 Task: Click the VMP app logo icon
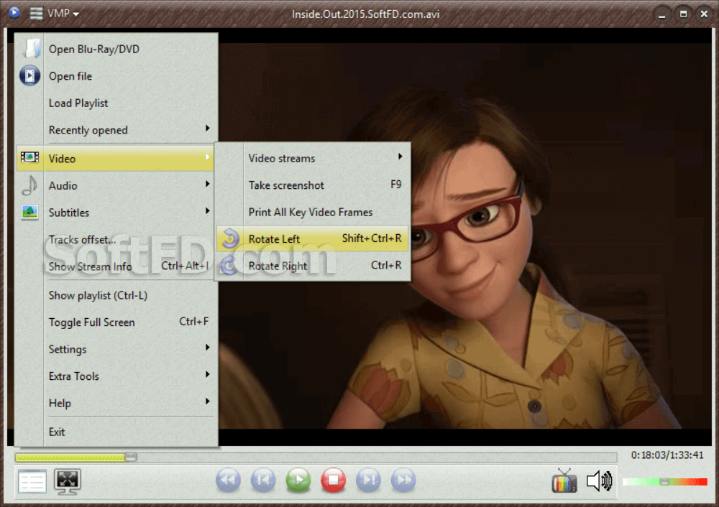(14, 12)
